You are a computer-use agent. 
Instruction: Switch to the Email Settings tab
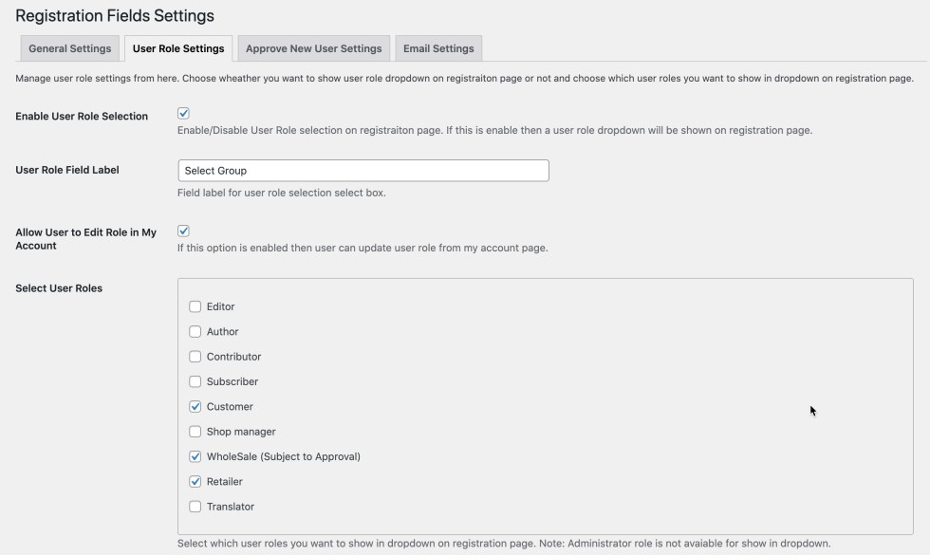tap(438, 48)
